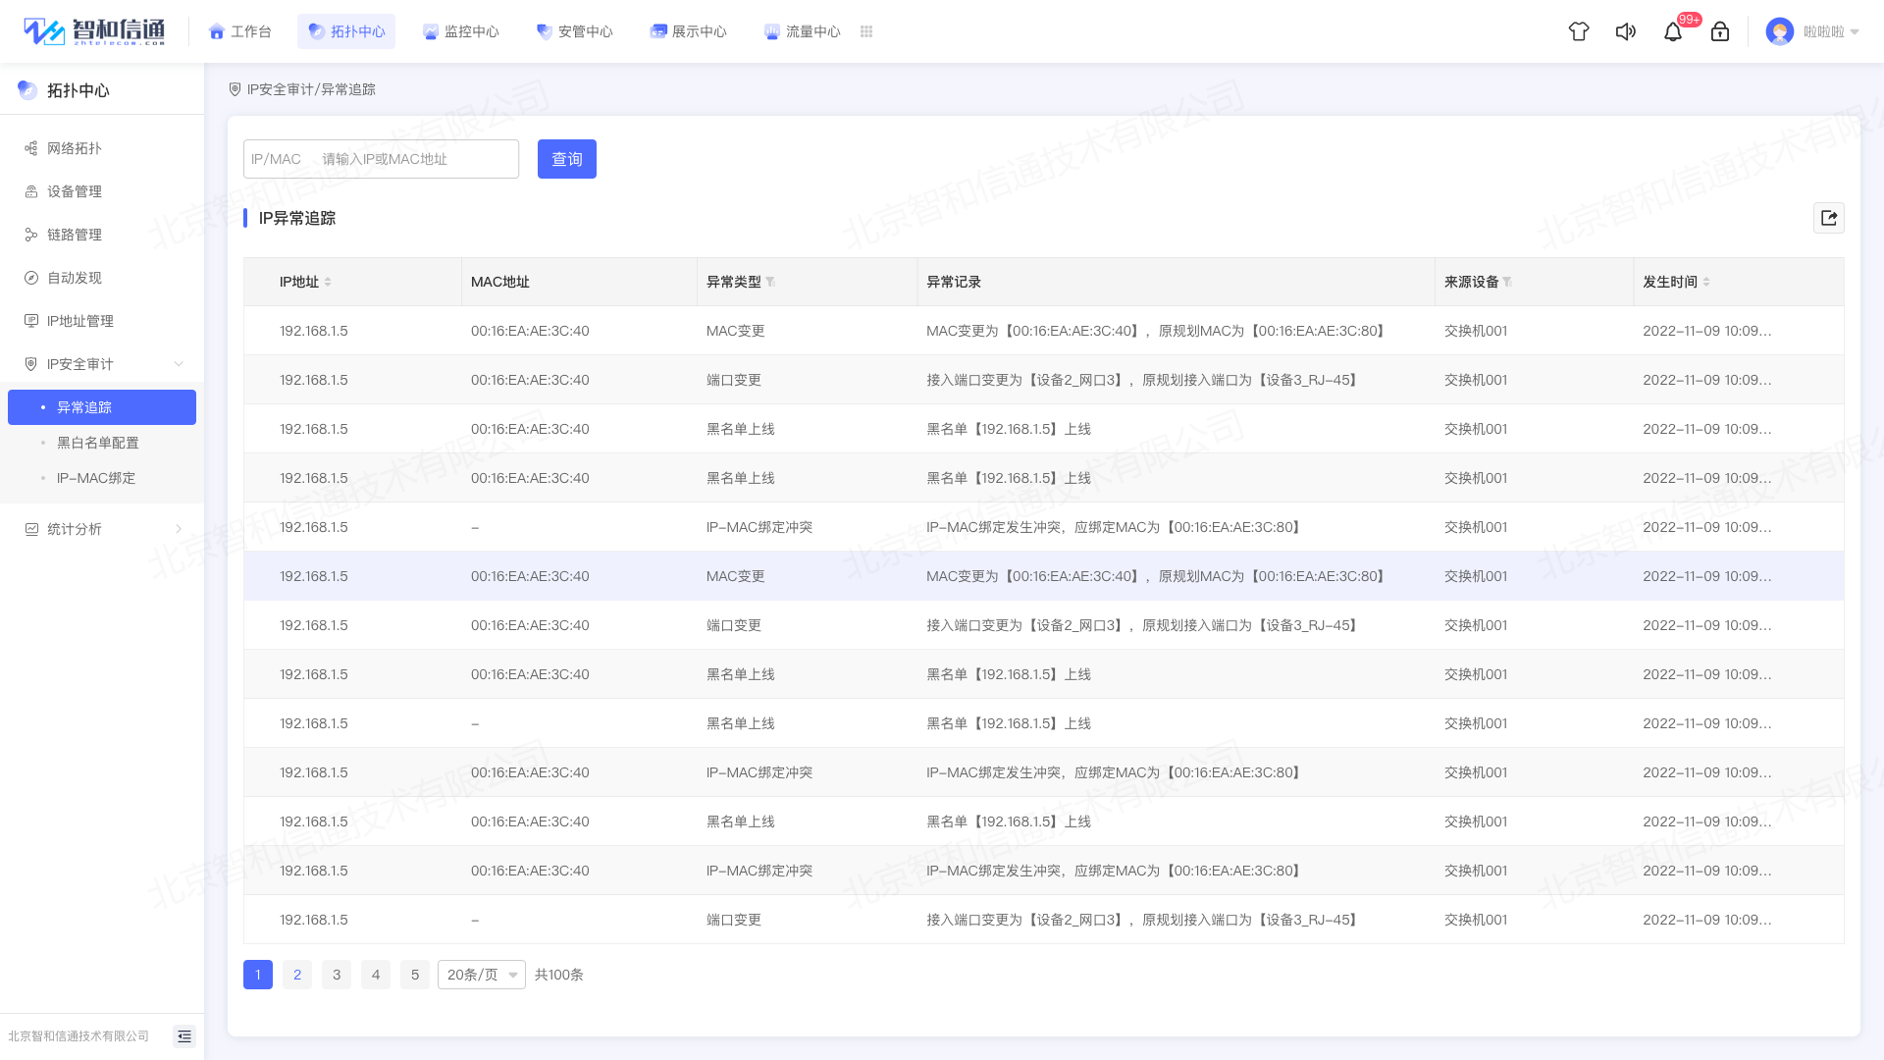This screenshot has width=1884, height=1060.
Task: Sort by IP地址 column arrows
Action: [x=328, y=282]
